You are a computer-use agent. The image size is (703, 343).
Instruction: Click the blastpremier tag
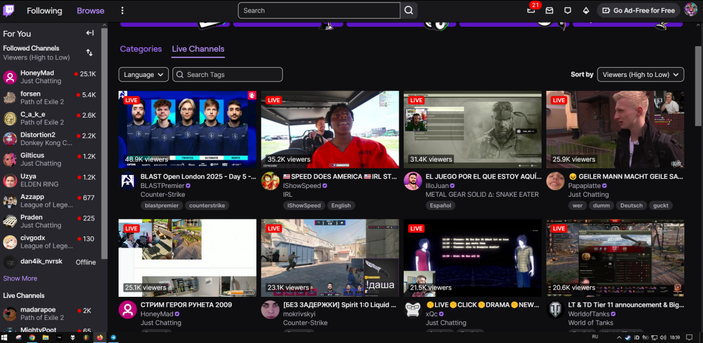(161, 206)
